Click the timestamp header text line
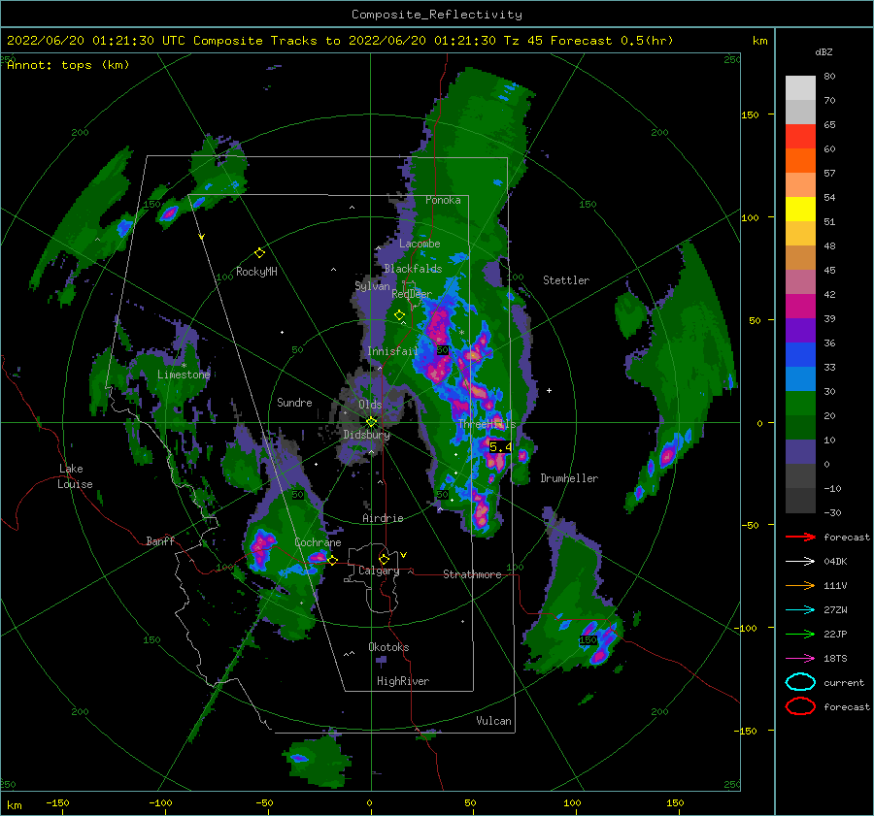This screenshot has height=816, width=874. [340, 41]
